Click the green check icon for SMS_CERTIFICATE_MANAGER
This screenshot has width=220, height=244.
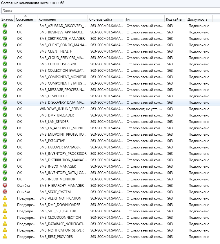pyautogui.click(x=5, y=38)
